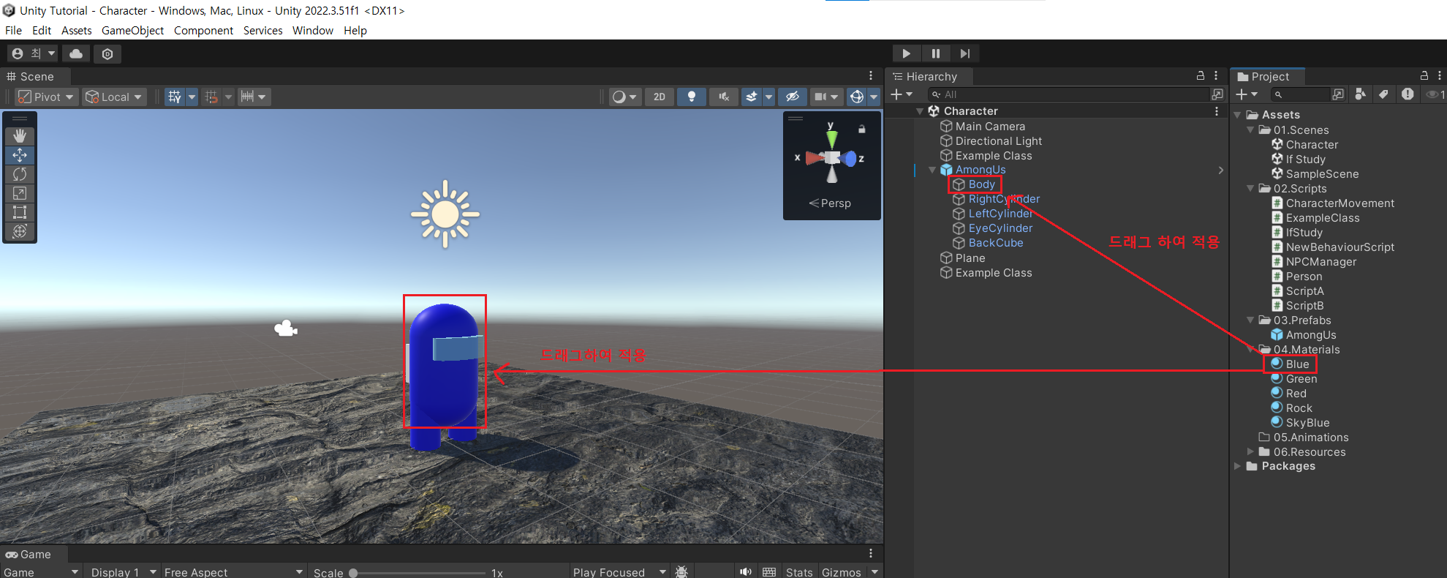Expand the 06.Resources folder
This screenshot has height=578, width=1447.
pos(1250,452)
